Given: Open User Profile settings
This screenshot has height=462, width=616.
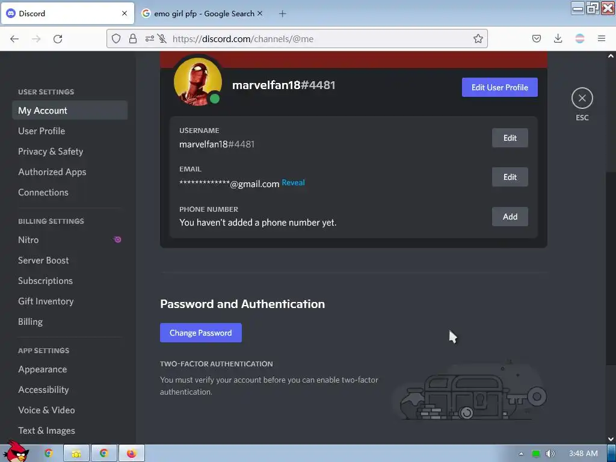Looking at the screenshot, I should pos(70,131).
